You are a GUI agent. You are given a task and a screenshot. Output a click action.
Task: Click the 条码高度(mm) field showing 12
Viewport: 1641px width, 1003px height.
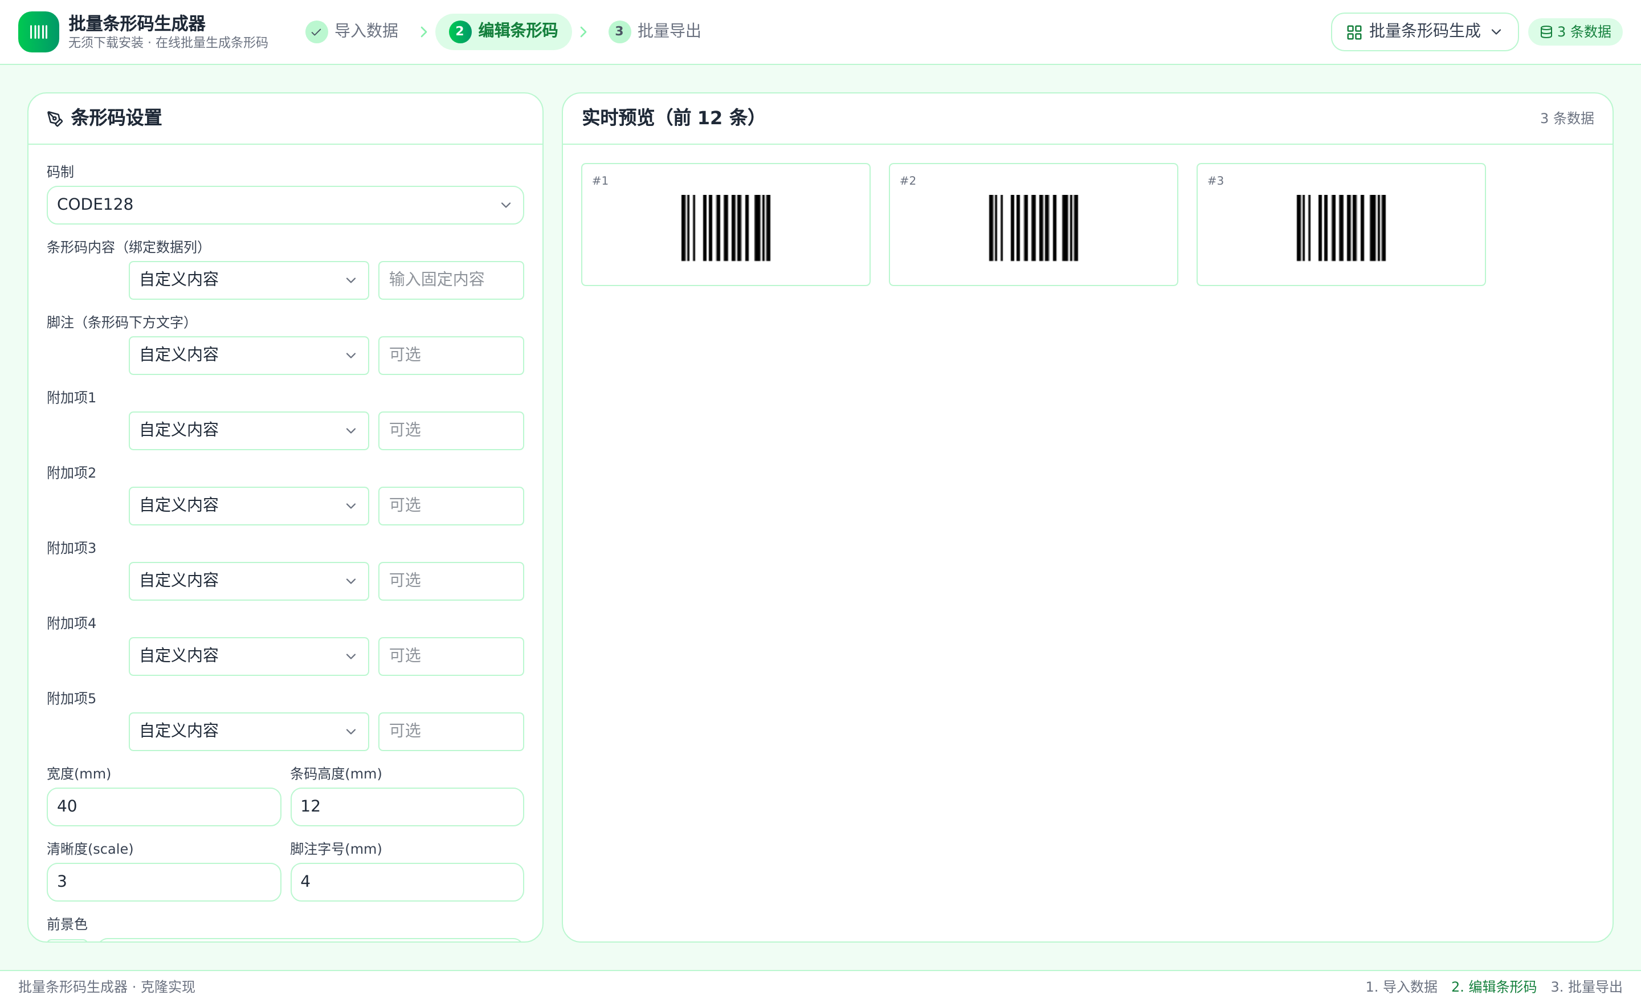[407, 807]
